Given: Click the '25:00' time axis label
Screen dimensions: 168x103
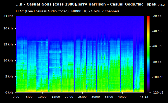Looking at the screenshot, I should [82, 97].
